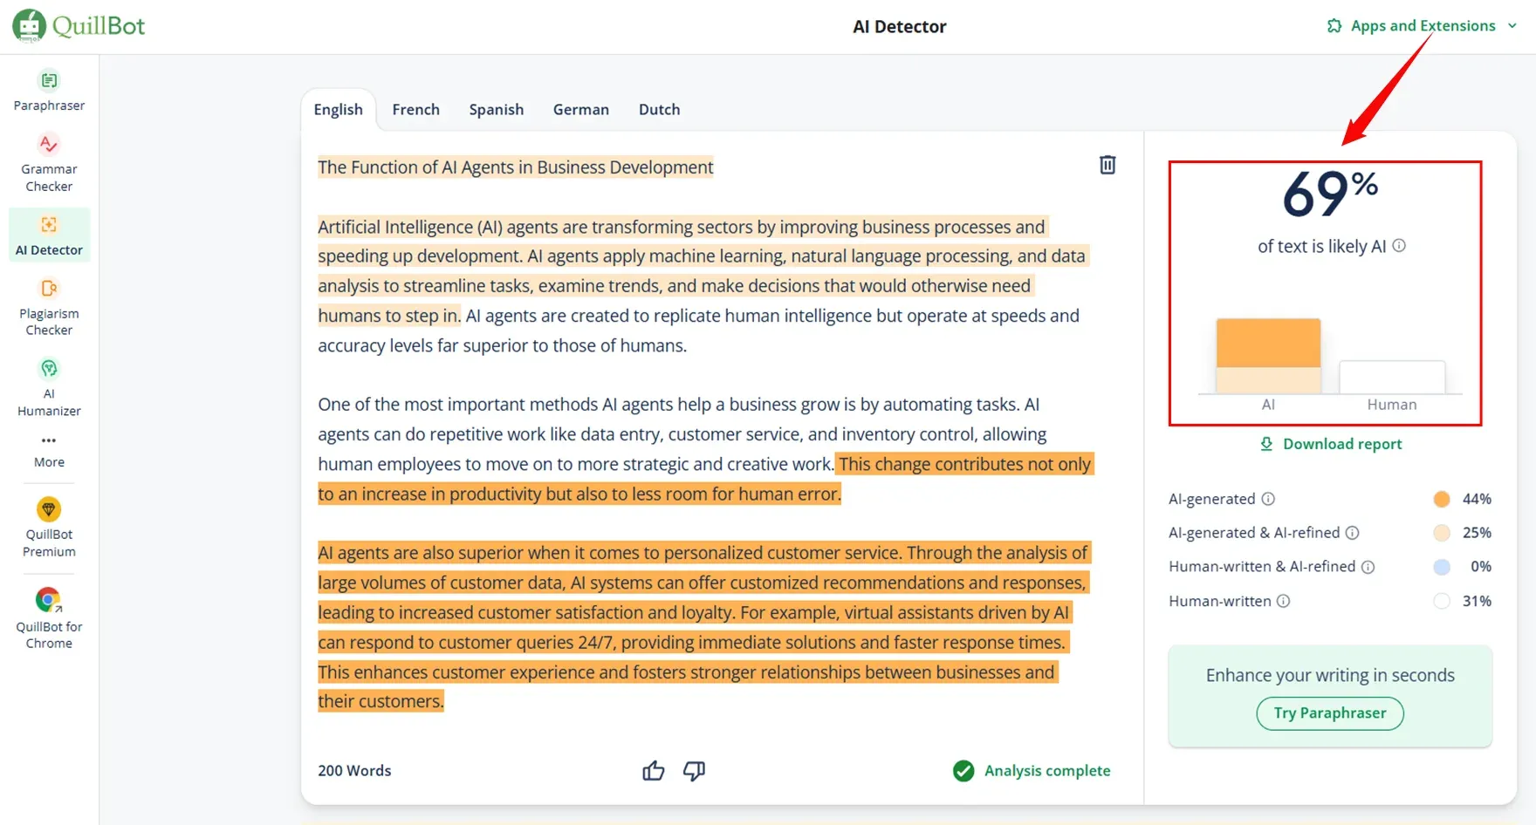Click the Apps and Extensions puzzle icon
The height and width of the screenshot is (825, 1536).
1334,26
